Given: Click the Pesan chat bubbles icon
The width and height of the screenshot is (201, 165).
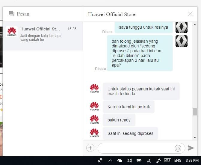Looking at the screenshot, I should coord(12,14).
